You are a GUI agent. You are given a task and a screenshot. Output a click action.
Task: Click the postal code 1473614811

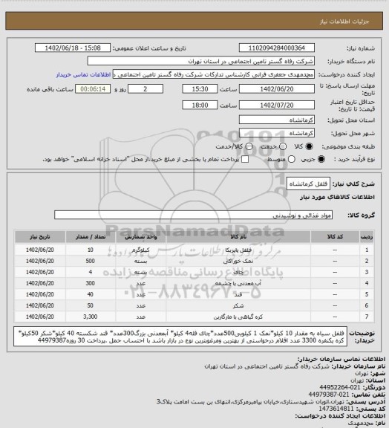[x=336, y=409]
